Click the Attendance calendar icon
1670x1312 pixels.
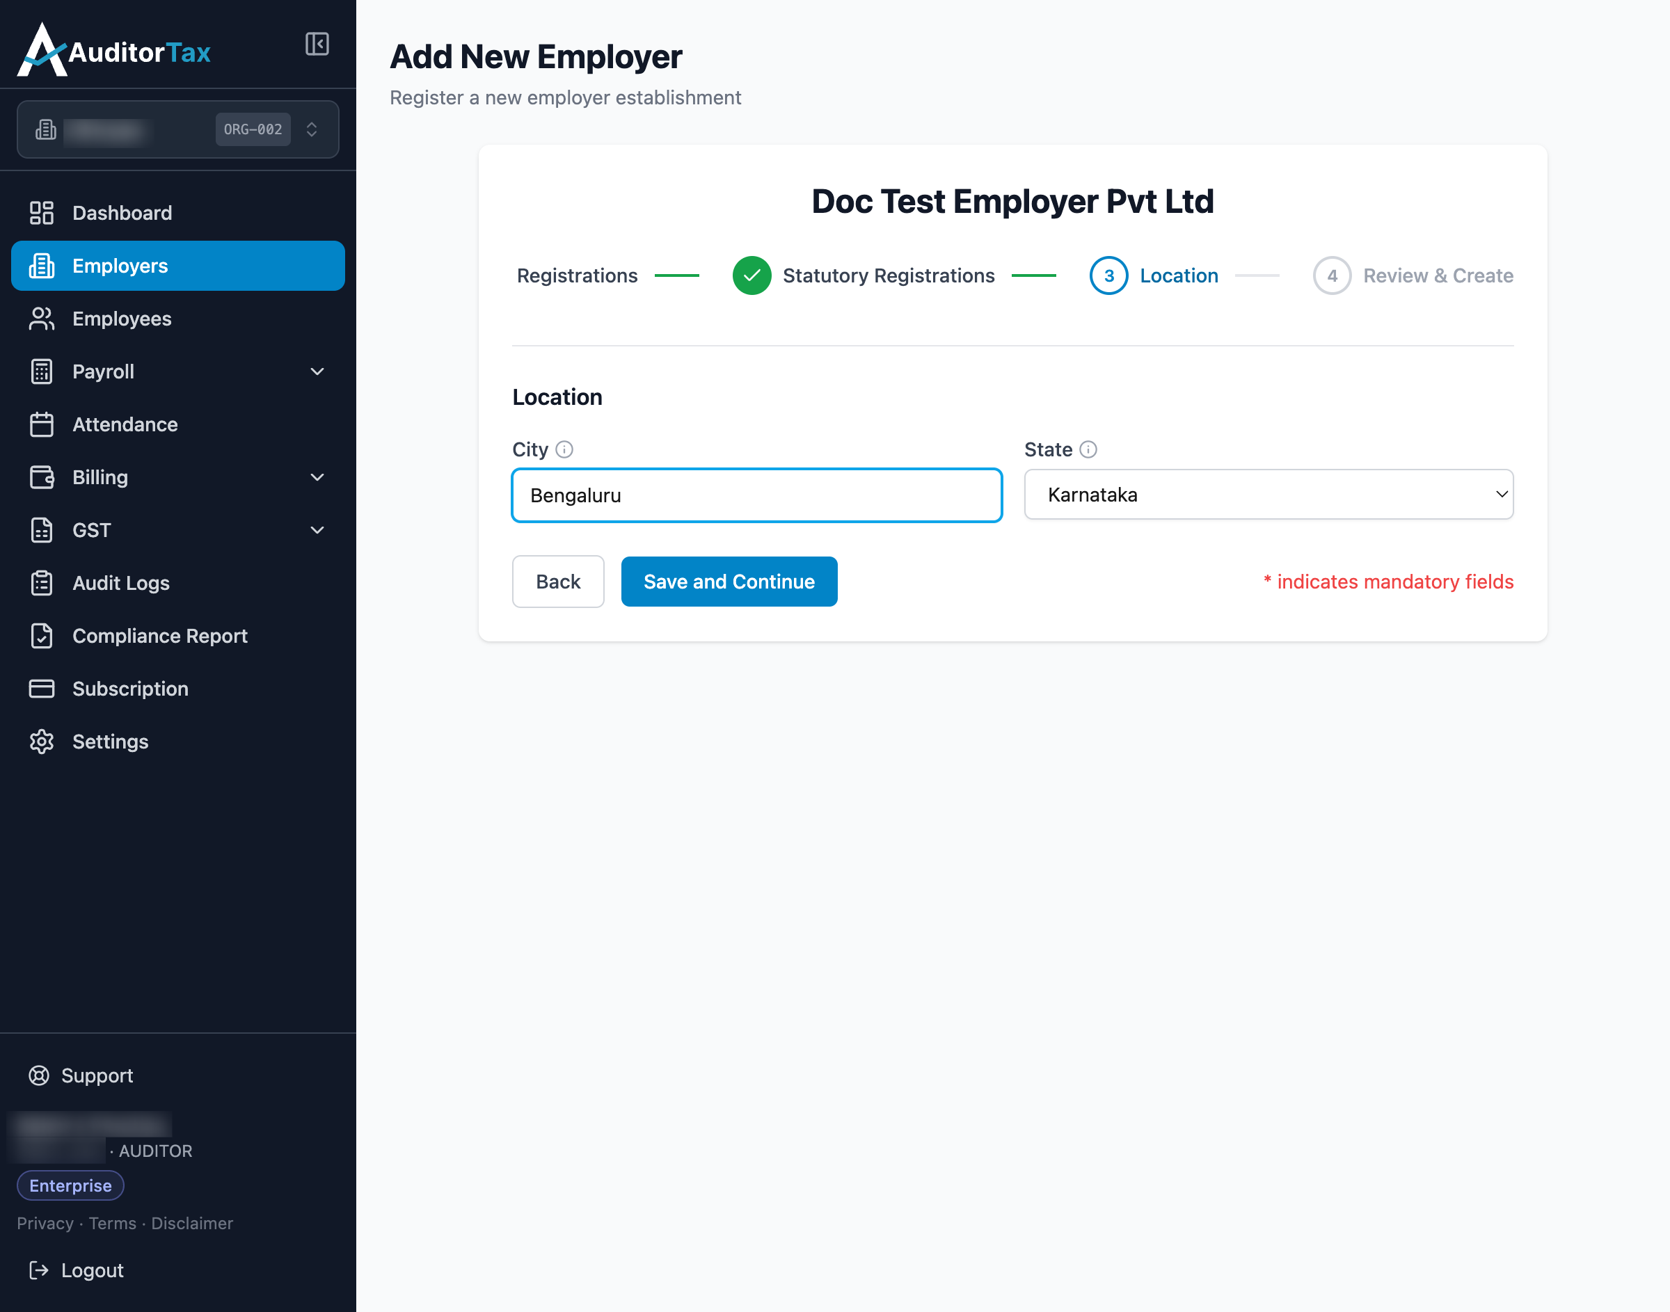(x=42, y=425)
